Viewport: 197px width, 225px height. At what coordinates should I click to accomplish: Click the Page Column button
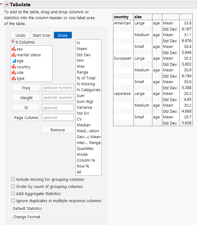[x=26, y=117]
